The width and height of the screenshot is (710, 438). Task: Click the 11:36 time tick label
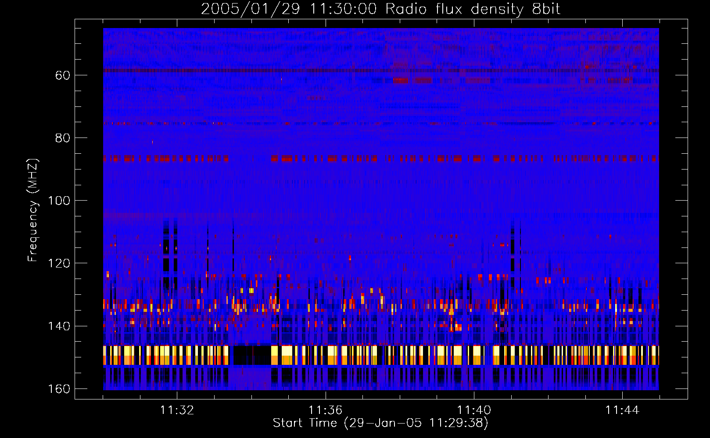click(325, 410)
